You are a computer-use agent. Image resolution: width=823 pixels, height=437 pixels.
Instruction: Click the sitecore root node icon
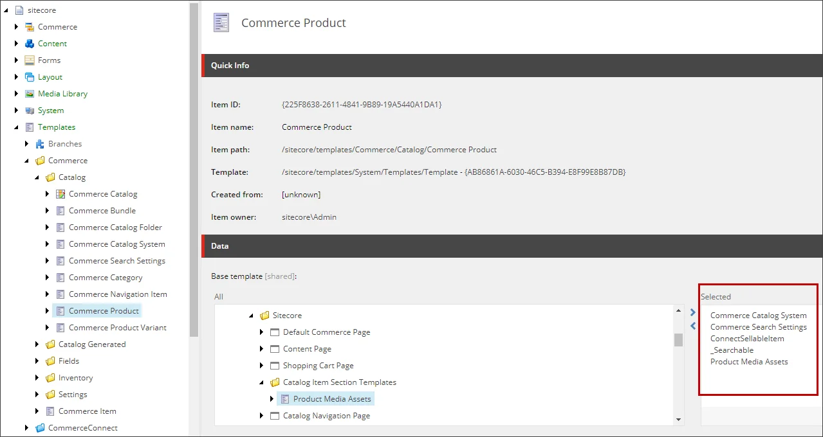click(x=19, y=10)
